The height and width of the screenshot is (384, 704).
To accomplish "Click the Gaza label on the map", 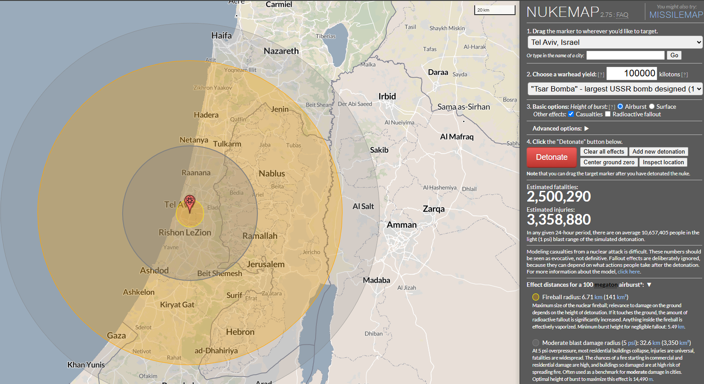I will pos(116,336).
